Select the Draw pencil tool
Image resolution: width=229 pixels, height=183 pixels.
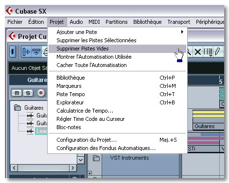coord(217,51)
